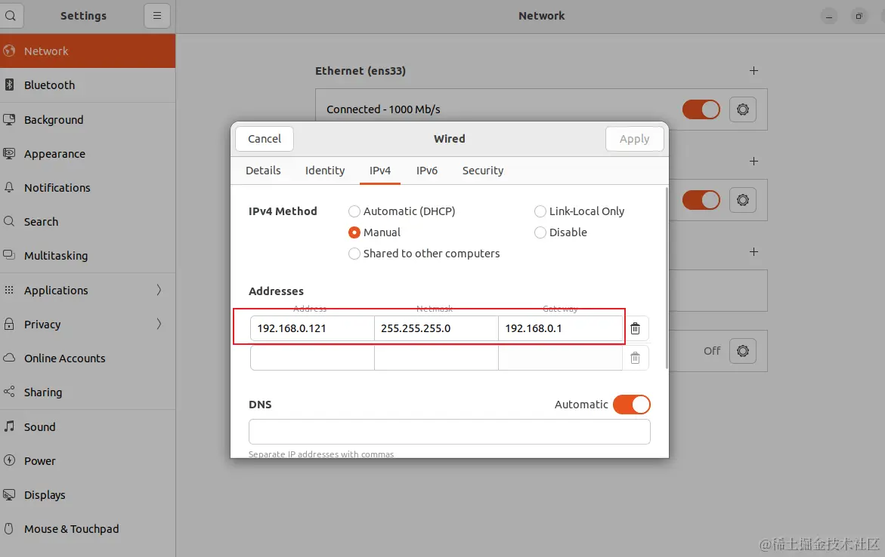Image resolution: width=885 pixels, height=557 pixels.
Task: Select Automatic (DHCP) method
Action: tap(402, 211)
